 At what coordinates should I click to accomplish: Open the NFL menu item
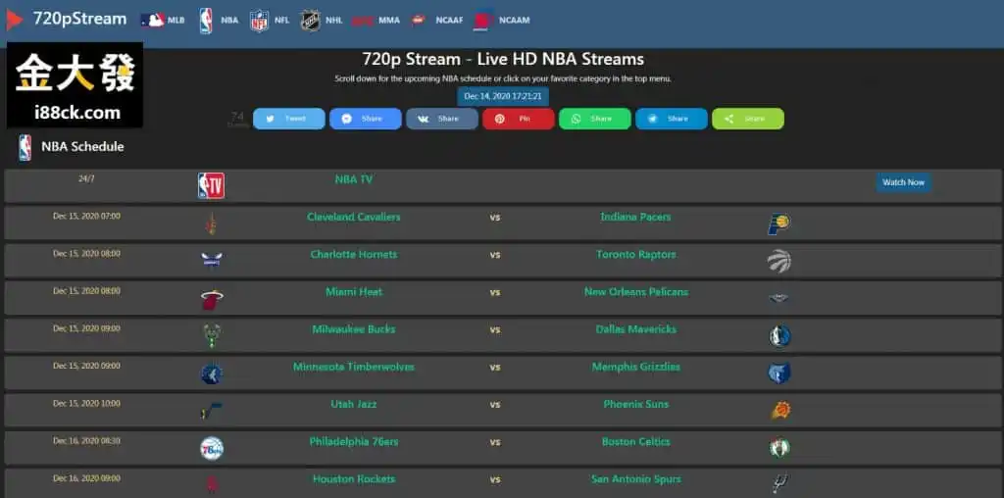[281, 21]
